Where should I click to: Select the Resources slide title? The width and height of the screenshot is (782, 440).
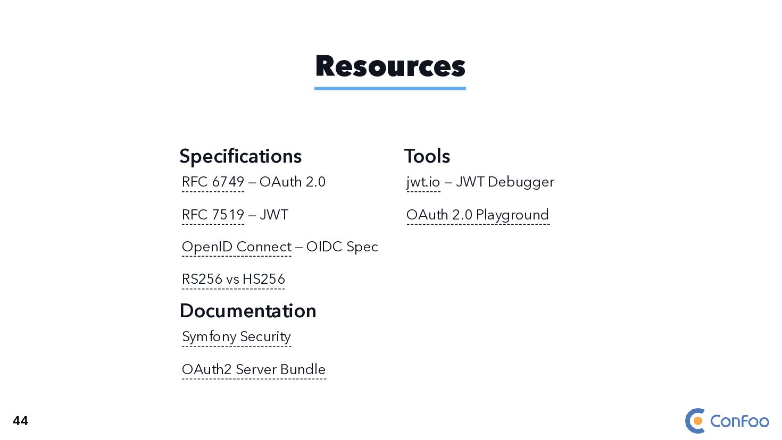tap(390, 66)
